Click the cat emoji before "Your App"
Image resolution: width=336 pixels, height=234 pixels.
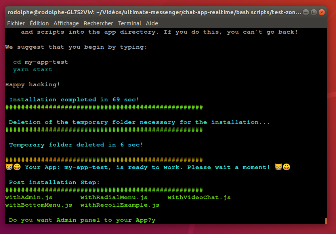point(9,167)
